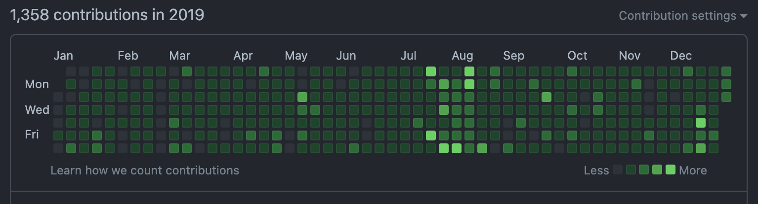Select the bright green Tuesday cell under May
The width and height of the screenshot is (758, 204).
pos(302,97)
